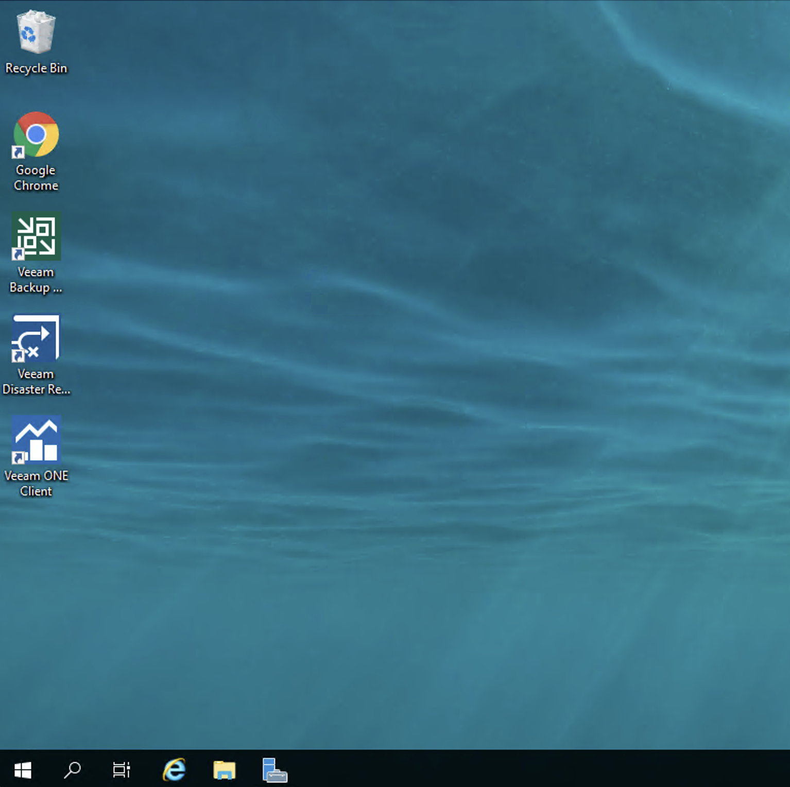Viewport: 790px width, 787px height.
Task: Click the 'Veeam Backup ...' label text
Action: [36, 280]
